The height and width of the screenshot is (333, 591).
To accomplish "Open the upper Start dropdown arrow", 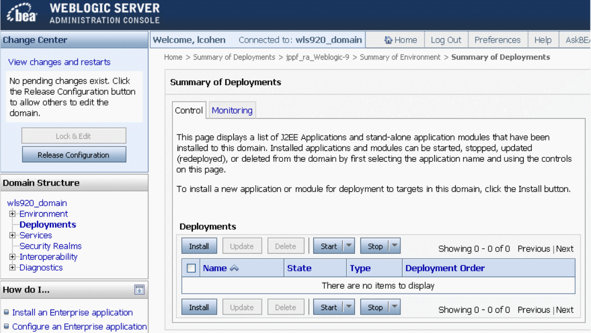I will [349, 246].
